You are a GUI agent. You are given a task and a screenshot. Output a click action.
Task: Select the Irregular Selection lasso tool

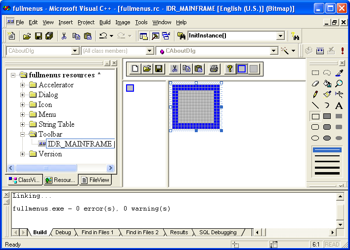pyautogui.click(x=327, y=72)
